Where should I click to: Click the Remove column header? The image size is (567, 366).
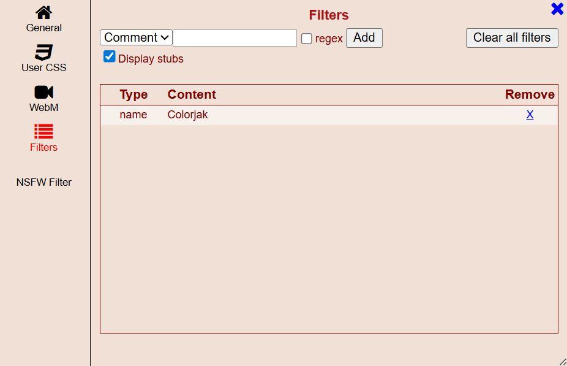coord(530,94)
